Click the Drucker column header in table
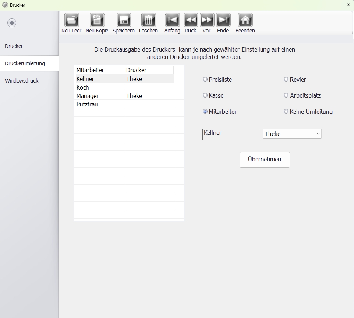 pyautogui.click(x=149, y=70)
